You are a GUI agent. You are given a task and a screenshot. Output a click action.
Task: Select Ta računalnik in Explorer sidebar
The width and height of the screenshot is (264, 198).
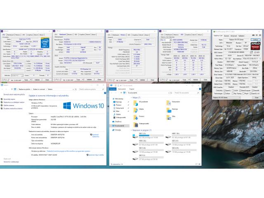[x=119, y=126]
